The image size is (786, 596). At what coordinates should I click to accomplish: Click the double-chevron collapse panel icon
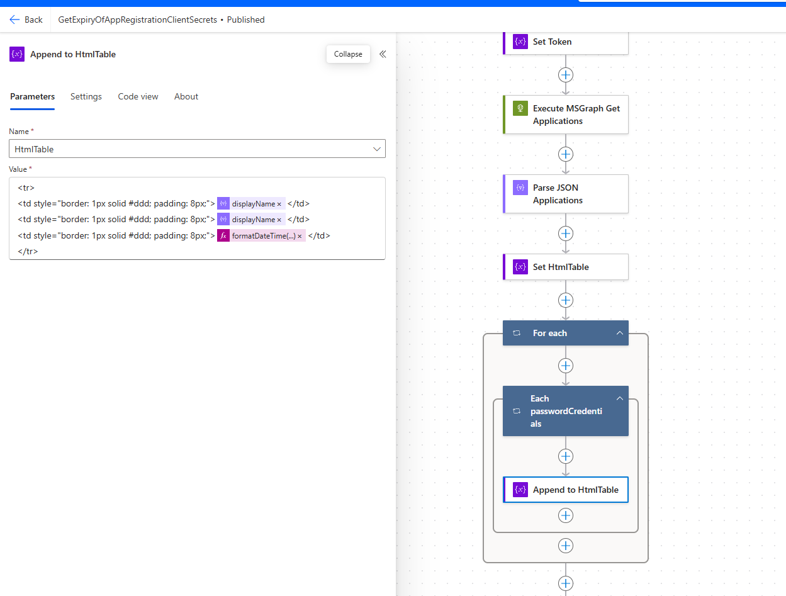[x=383, y=54]
